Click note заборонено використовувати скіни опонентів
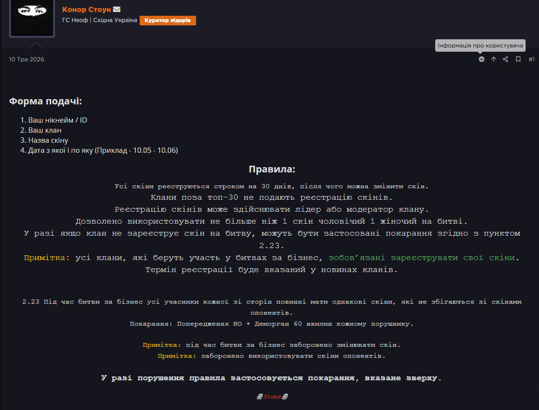The image size is (539, 410). pos(272,356)
